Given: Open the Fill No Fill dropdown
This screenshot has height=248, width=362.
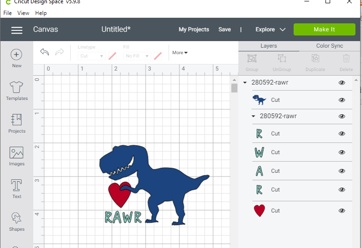Looking at the screenshot, I should click(137, 56).
